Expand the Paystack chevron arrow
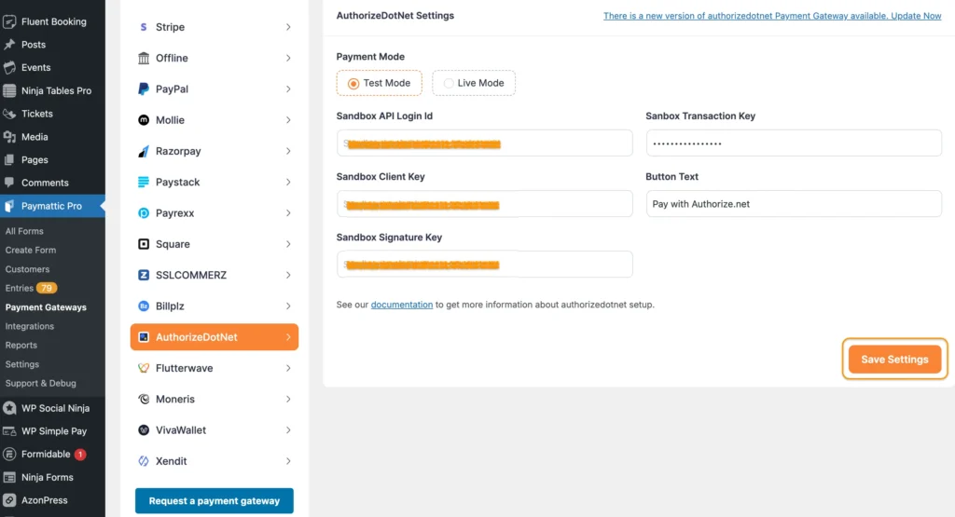The image size is (955, 517). click(288, 182)
